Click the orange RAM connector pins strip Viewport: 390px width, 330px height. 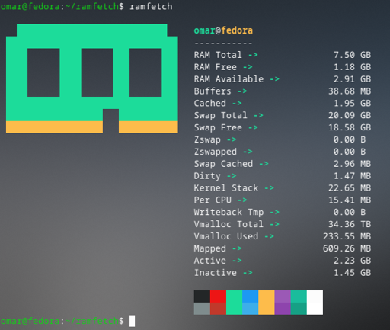tap(92, 127)
